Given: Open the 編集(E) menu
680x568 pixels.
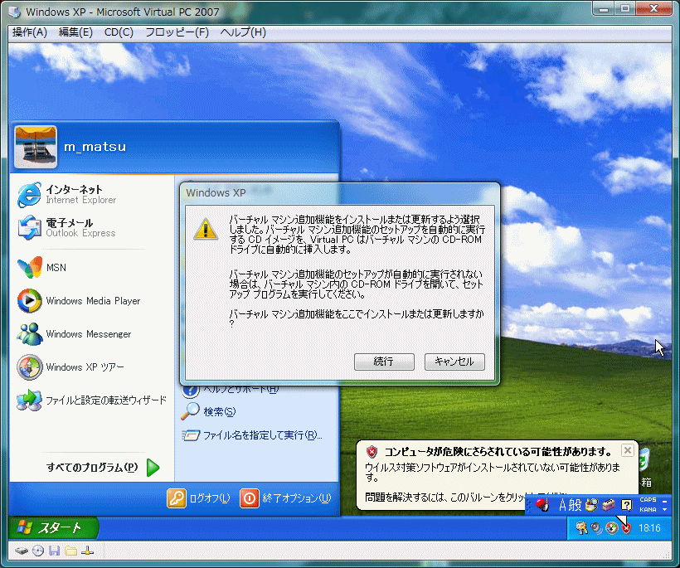Looking at the screenshot, I should 75,32.
